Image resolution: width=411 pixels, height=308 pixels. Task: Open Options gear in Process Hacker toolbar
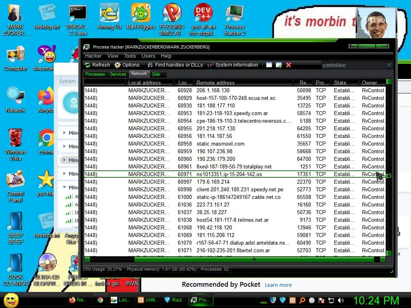(x=127, y=65)
